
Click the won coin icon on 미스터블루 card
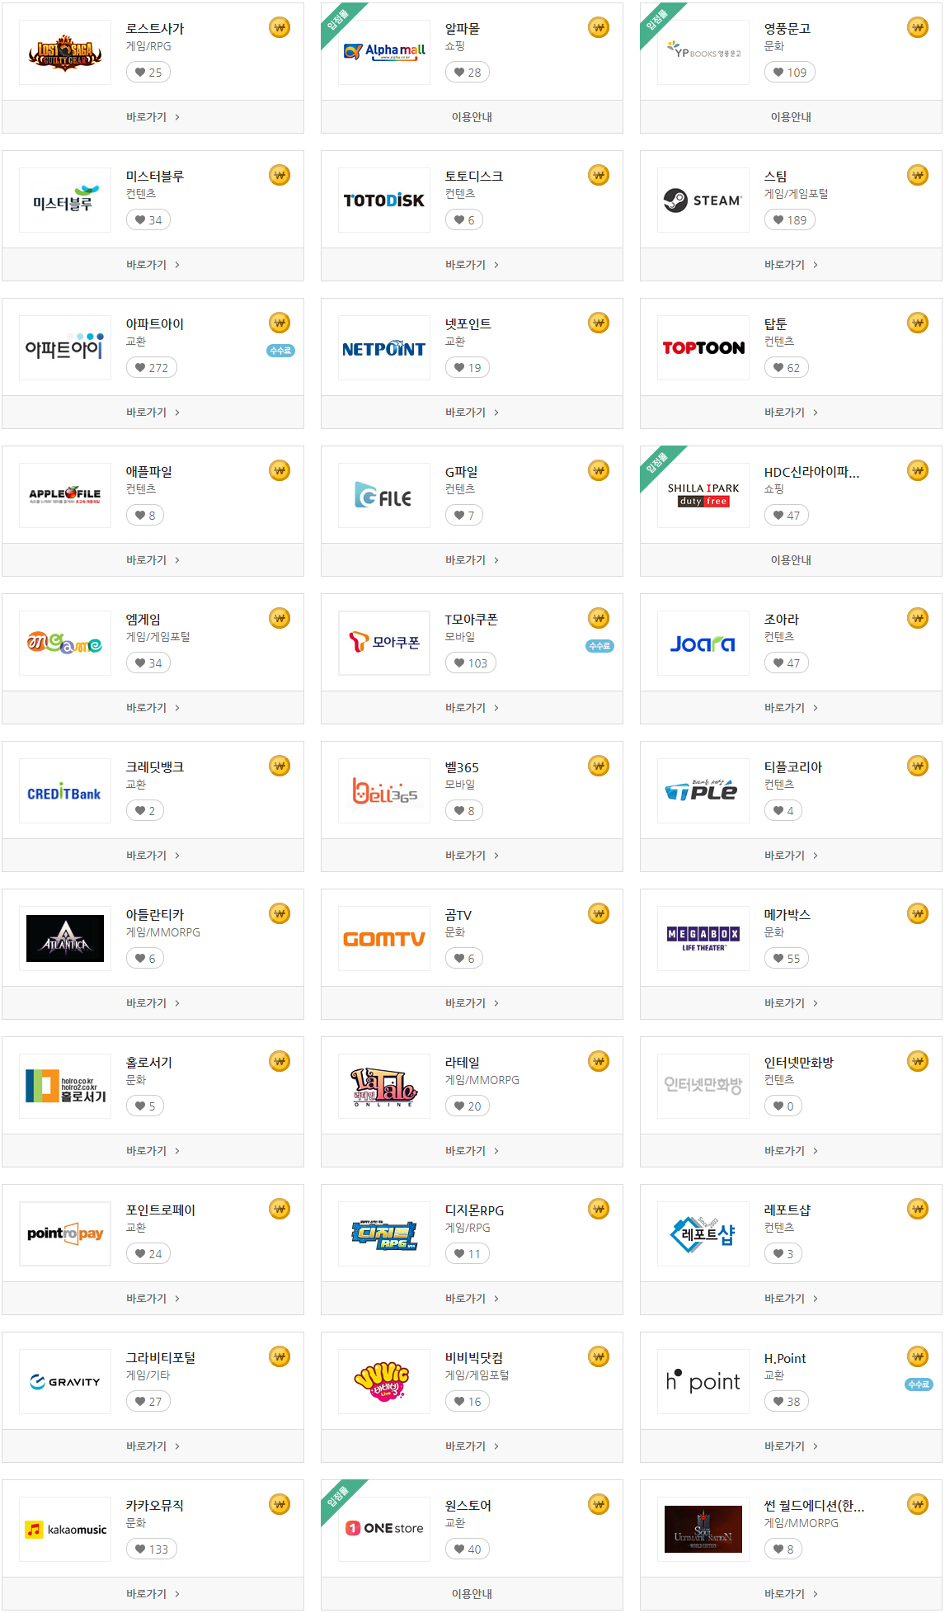click(x=280, y=176)
